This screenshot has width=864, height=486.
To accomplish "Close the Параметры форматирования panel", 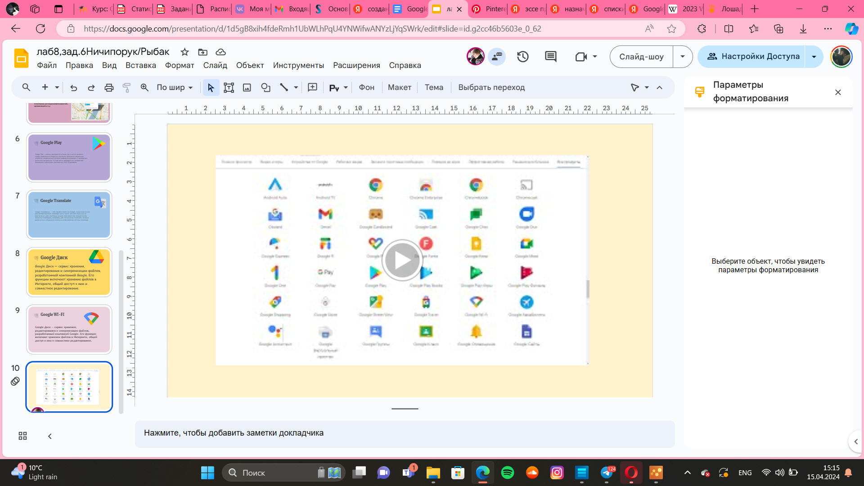I will pyautogui.click(x=838, y=92).
